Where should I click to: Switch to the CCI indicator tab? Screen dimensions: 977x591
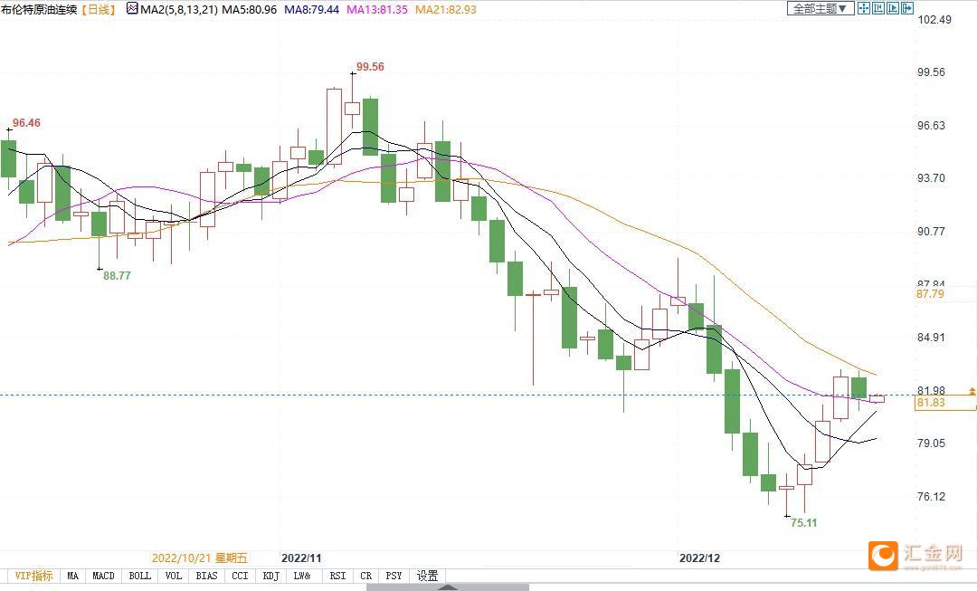(240, 576)
